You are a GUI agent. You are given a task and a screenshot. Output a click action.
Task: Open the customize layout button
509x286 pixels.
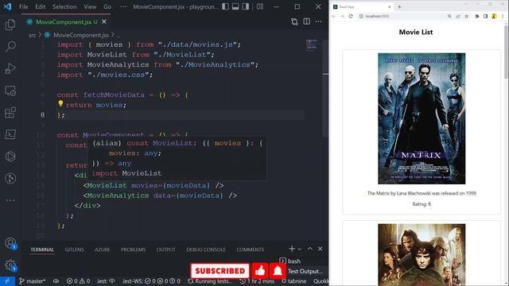[260, 6]
